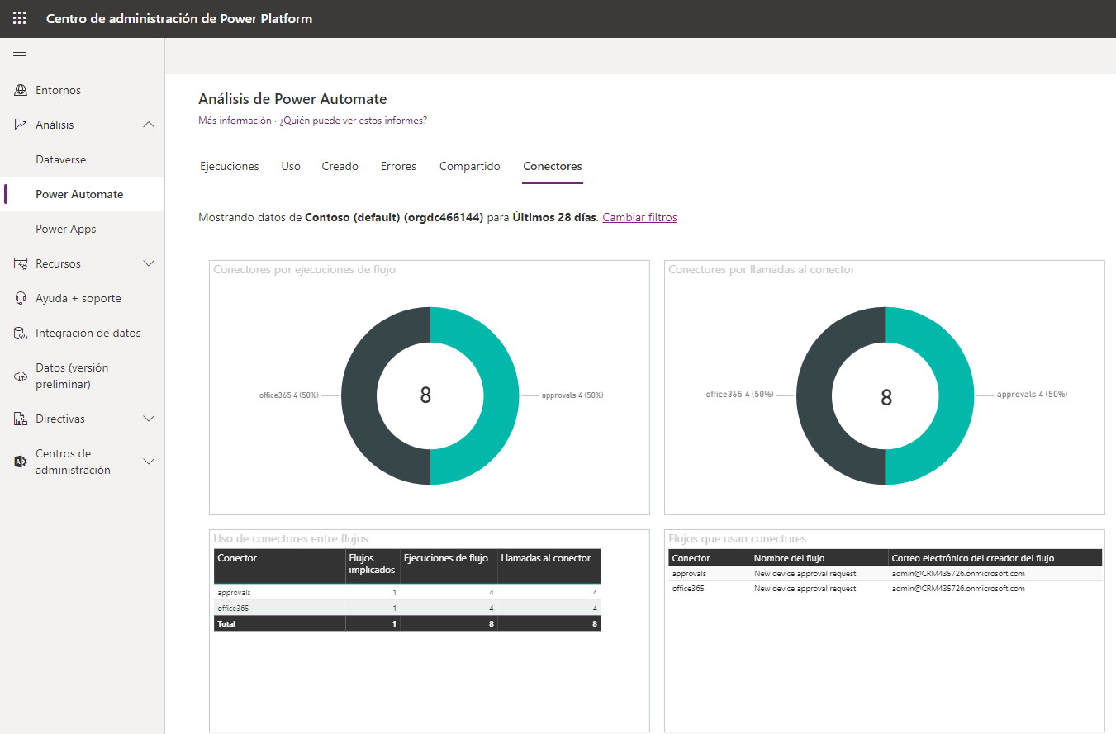Click teal approvals segment in right donut
The height and width of the screenshot is (734, 1116).
[x=956, y=396]
